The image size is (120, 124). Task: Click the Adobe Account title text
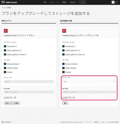pos(11,2)
